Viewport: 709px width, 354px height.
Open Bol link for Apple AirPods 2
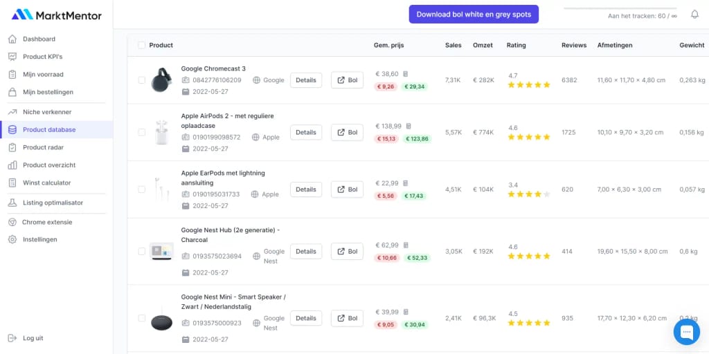point(348,132)
